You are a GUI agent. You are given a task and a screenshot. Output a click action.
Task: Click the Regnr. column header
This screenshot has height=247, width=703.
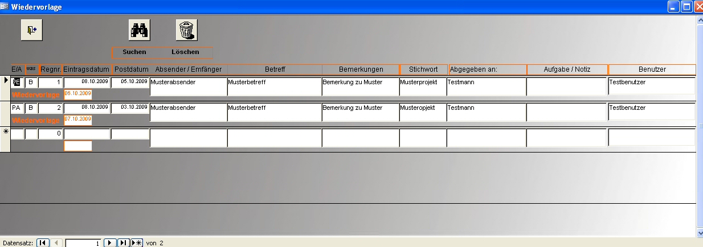point(51,69)
